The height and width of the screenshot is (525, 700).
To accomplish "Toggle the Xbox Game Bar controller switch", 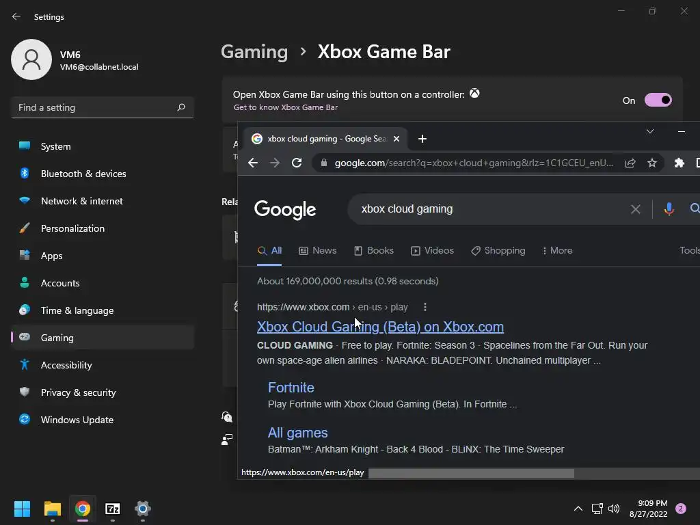I will [x=658, y=100].
